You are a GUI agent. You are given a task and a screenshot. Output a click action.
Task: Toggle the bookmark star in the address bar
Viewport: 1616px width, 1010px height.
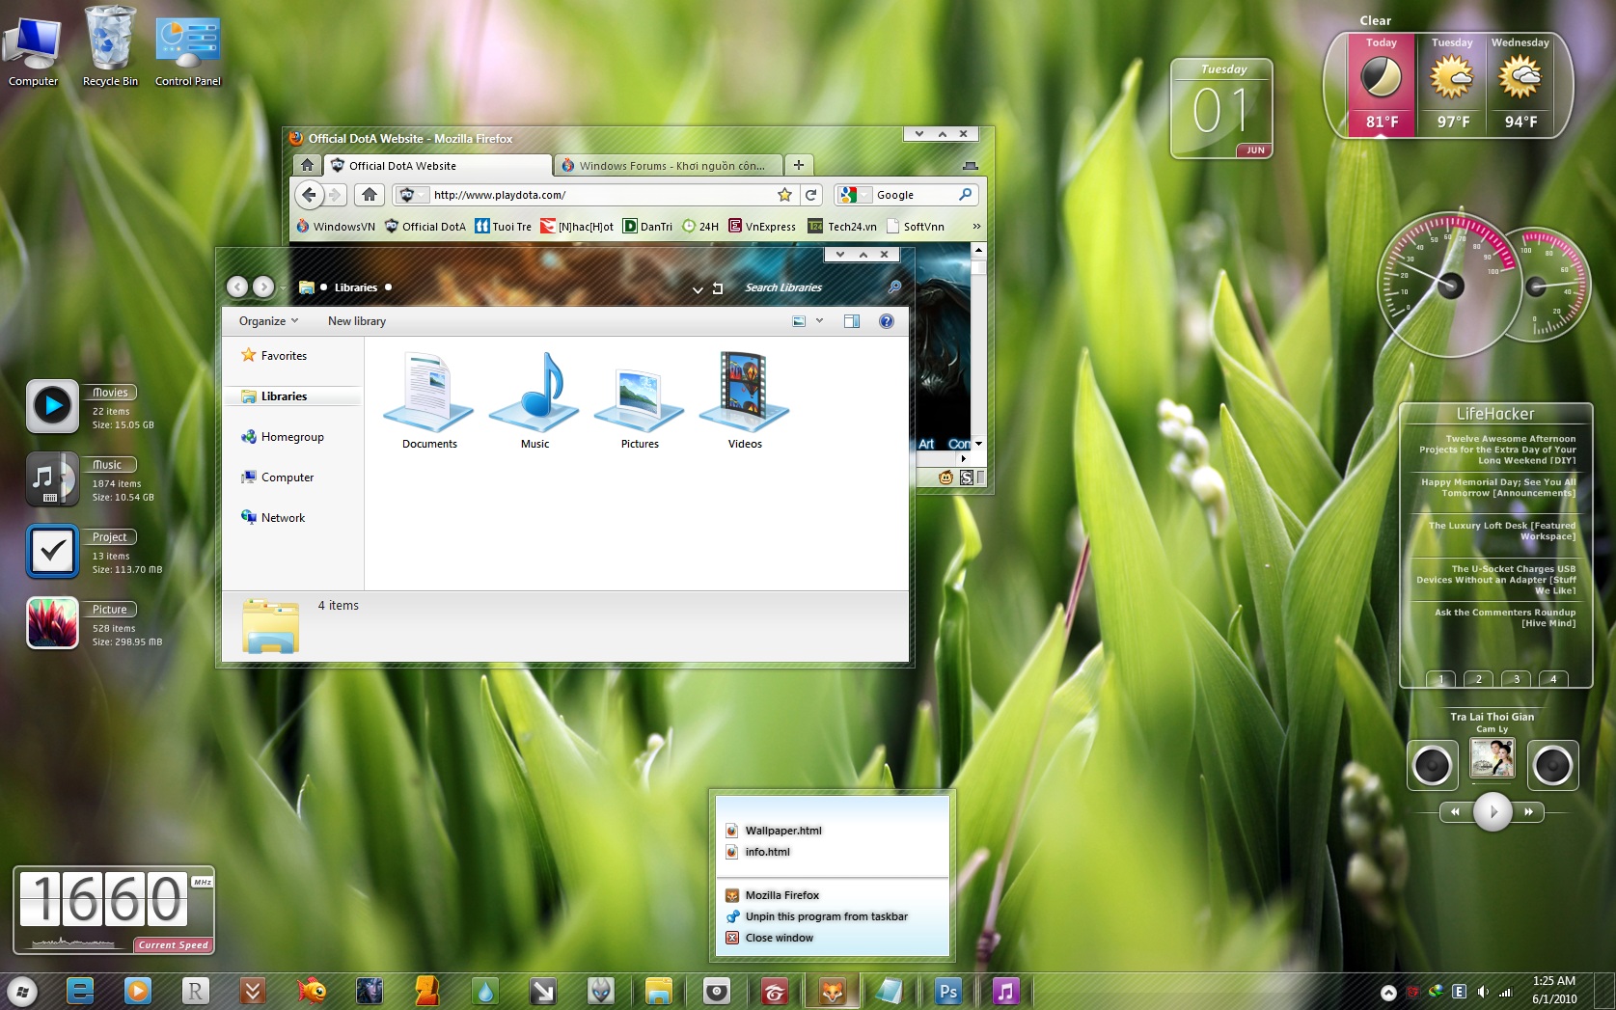[x=784, y=194]
